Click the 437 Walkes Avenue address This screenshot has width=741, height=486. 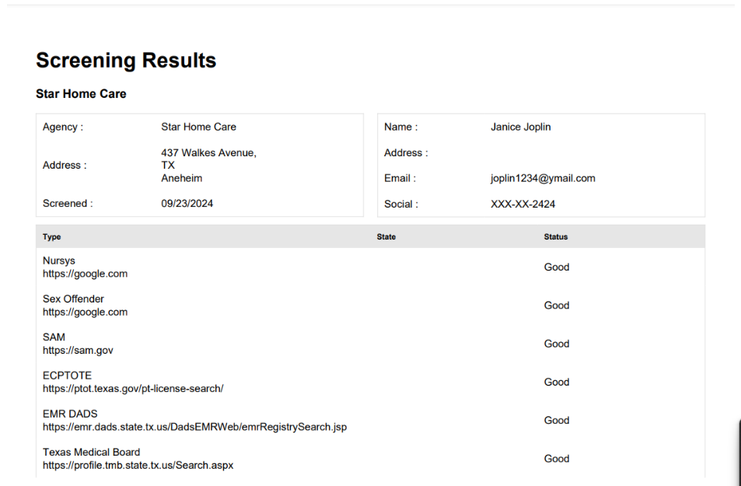[x=208, y=153]
